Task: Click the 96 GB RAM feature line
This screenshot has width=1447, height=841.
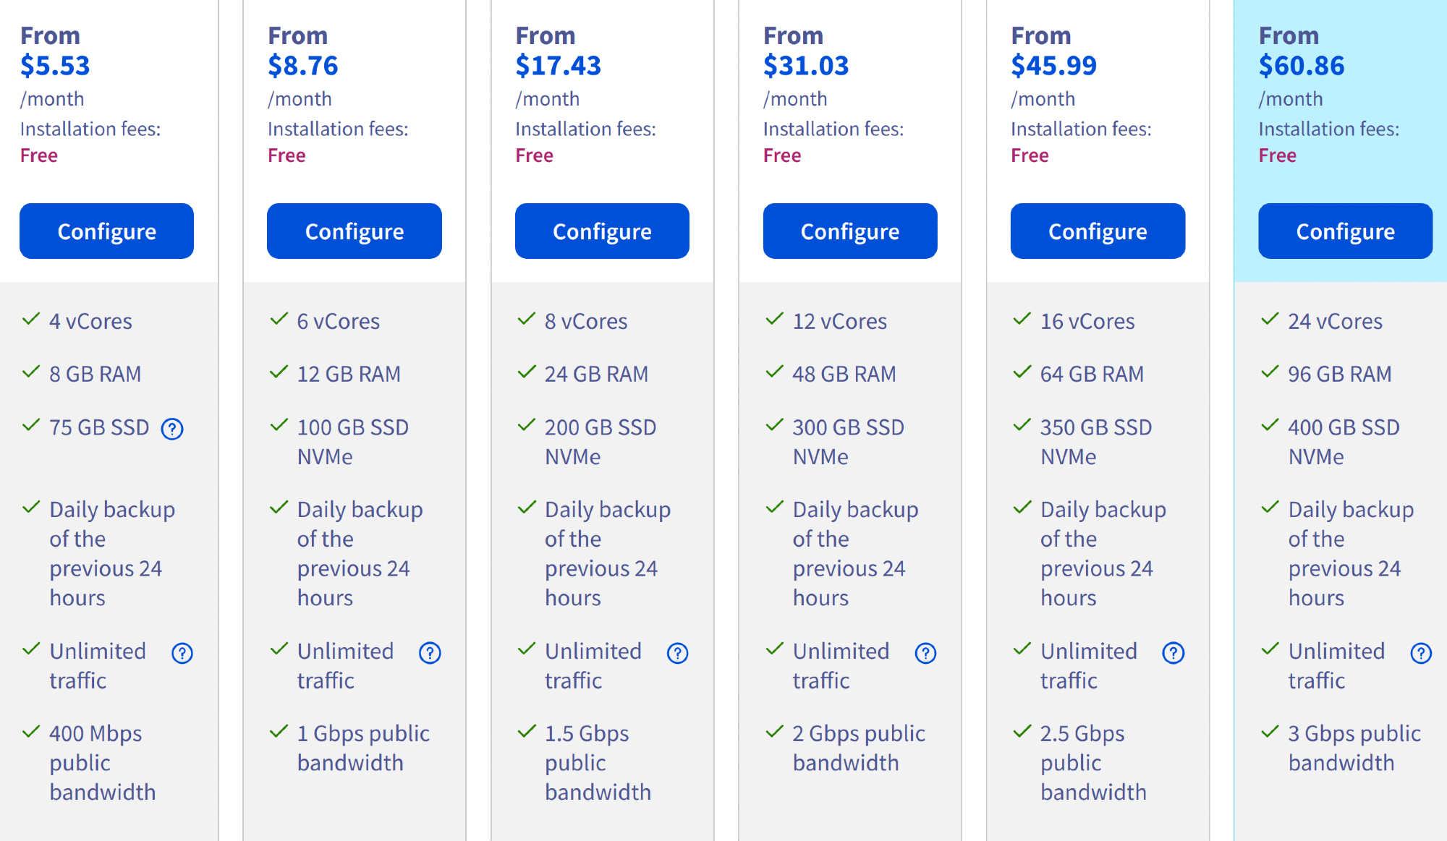Action: tap(1339, 374)
